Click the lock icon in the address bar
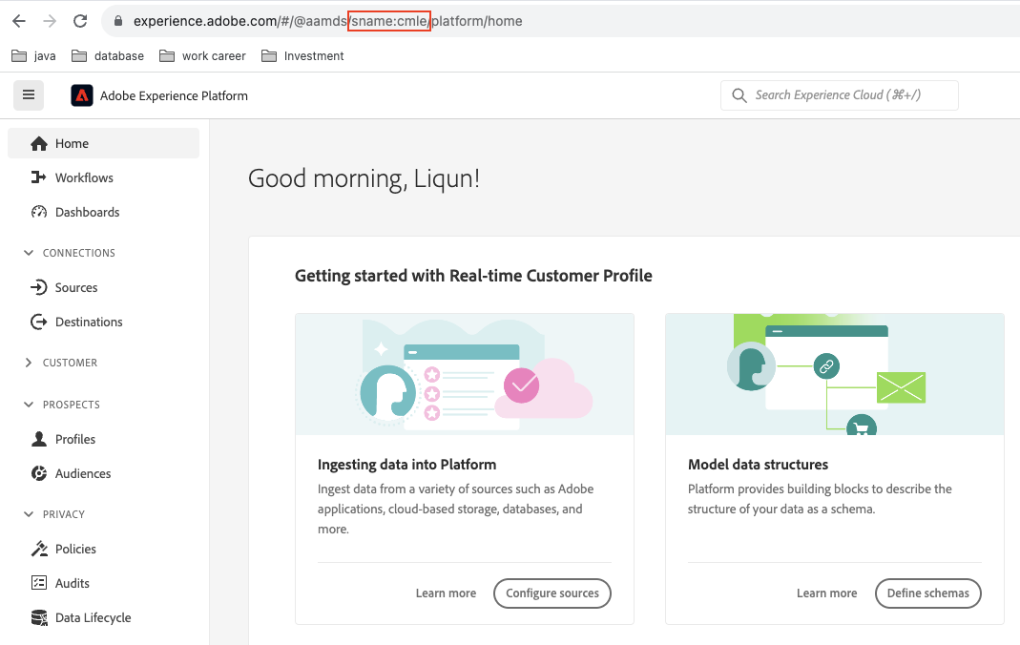The image size is (1020, 645). [117, 21]
